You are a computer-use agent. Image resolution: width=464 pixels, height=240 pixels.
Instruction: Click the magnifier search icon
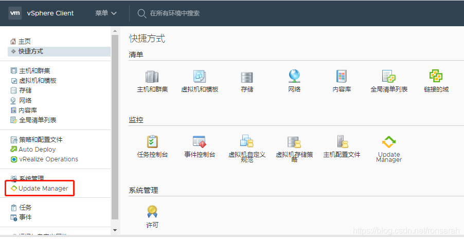(x=142, y=13)
